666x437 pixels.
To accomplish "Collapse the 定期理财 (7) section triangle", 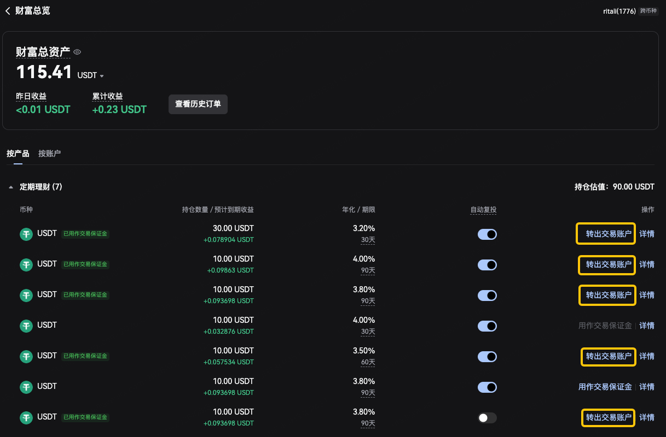I will (11, 187).
